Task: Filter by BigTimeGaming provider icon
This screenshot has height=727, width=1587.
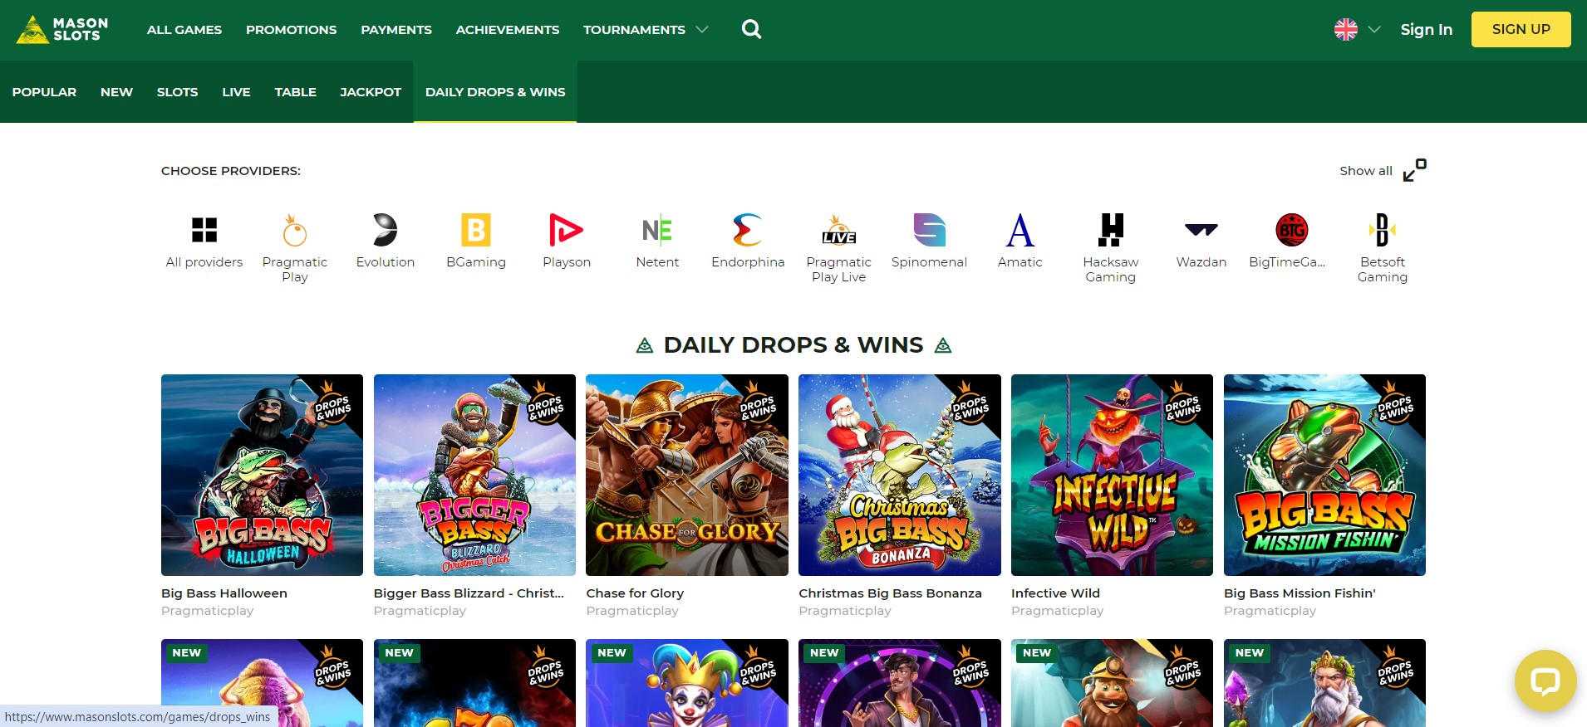Action: coord(1292,230)
